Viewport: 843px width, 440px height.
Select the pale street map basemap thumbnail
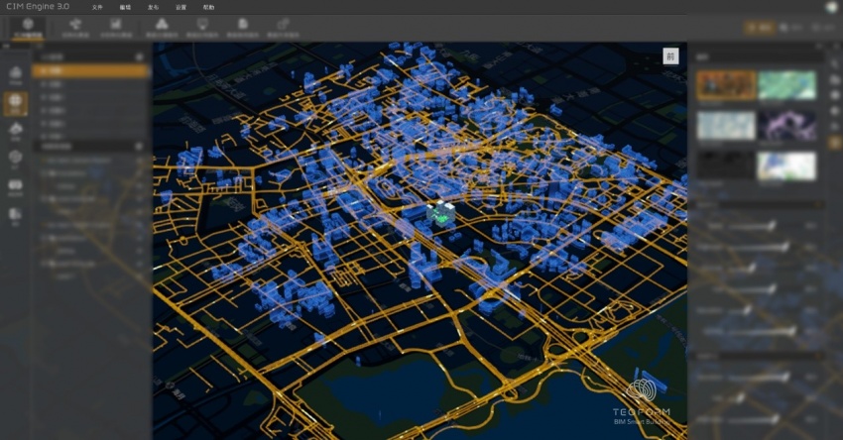[x=726, y=125]
